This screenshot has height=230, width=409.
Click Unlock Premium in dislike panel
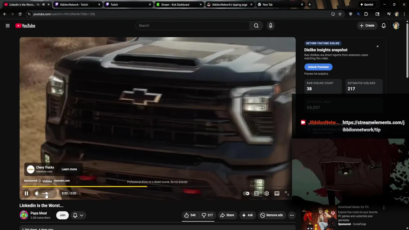pyautogui.click(x=318, y=67)
